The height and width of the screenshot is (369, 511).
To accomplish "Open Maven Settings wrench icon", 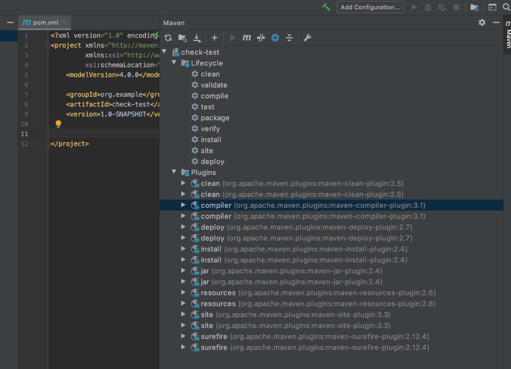I will point(307,38).
